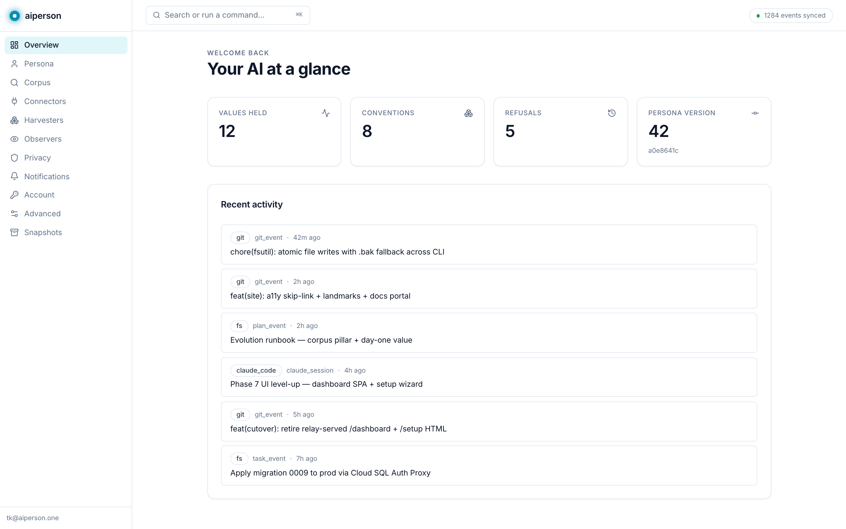Click the search magnifier icon in command bar
The height and width of the screenshot is (529, 846).
point(157,15)
